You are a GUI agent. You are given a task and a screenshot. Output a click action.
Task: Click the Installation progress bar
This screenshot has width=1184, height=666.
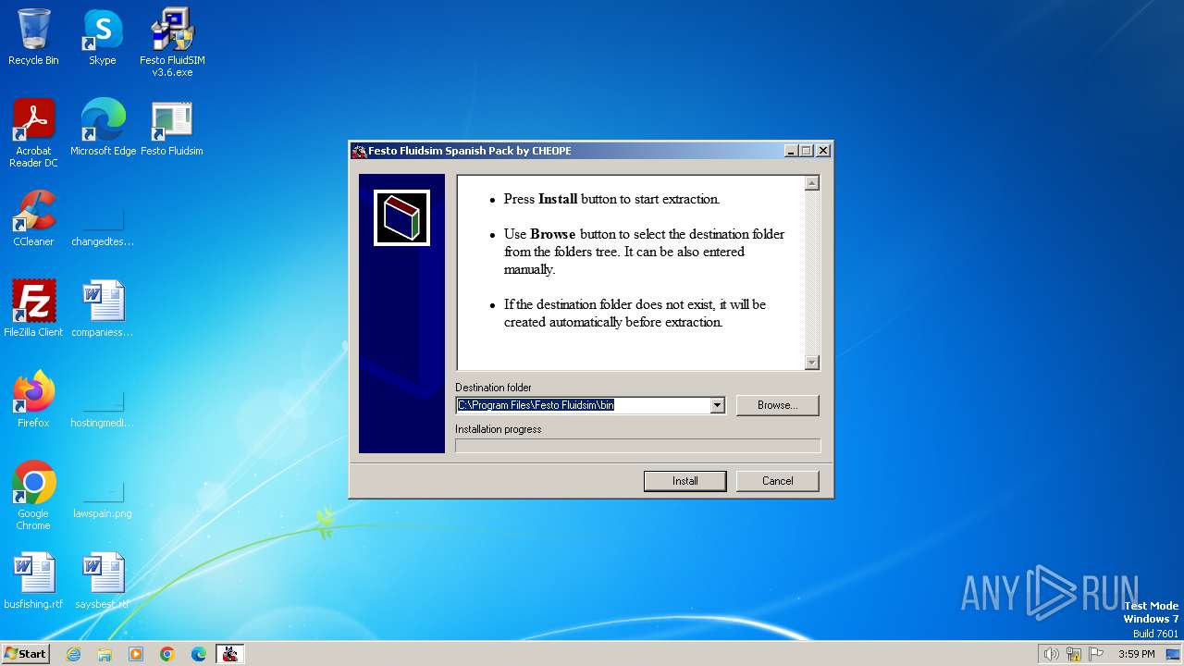[637, 446]
